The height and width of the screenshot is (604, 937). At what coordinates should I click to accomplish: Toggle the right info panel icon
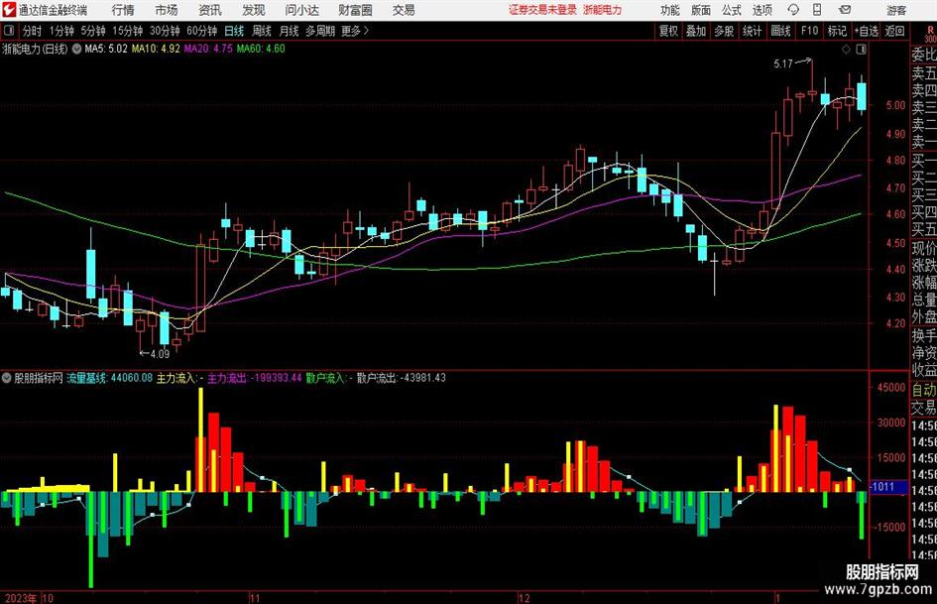[x=861, y=50]
